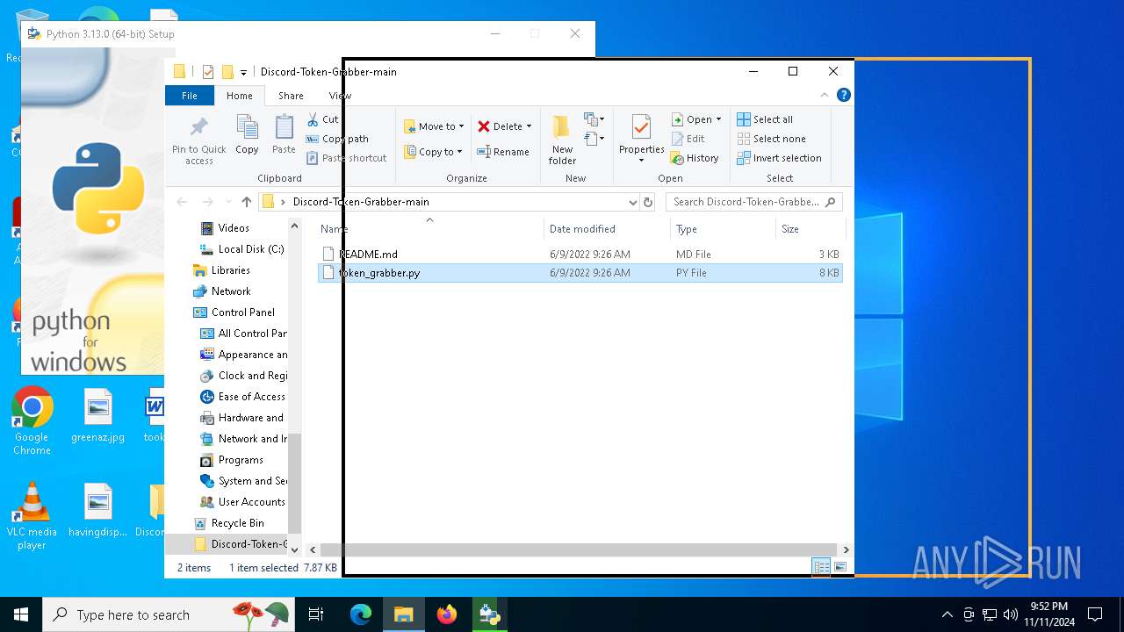
Task: Click the Copy ribbon icon
Action: 247,127
